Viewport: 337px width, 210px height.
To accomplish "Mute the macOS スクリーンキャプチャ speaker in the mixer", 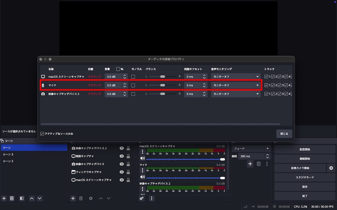I will coord(142,158).
